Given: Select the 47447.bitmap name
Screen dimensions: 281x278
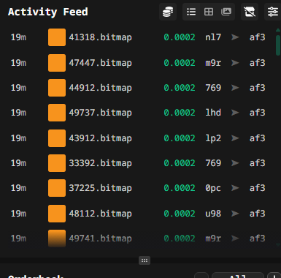Looking at the screenshot, I should (x=100, y=63).
